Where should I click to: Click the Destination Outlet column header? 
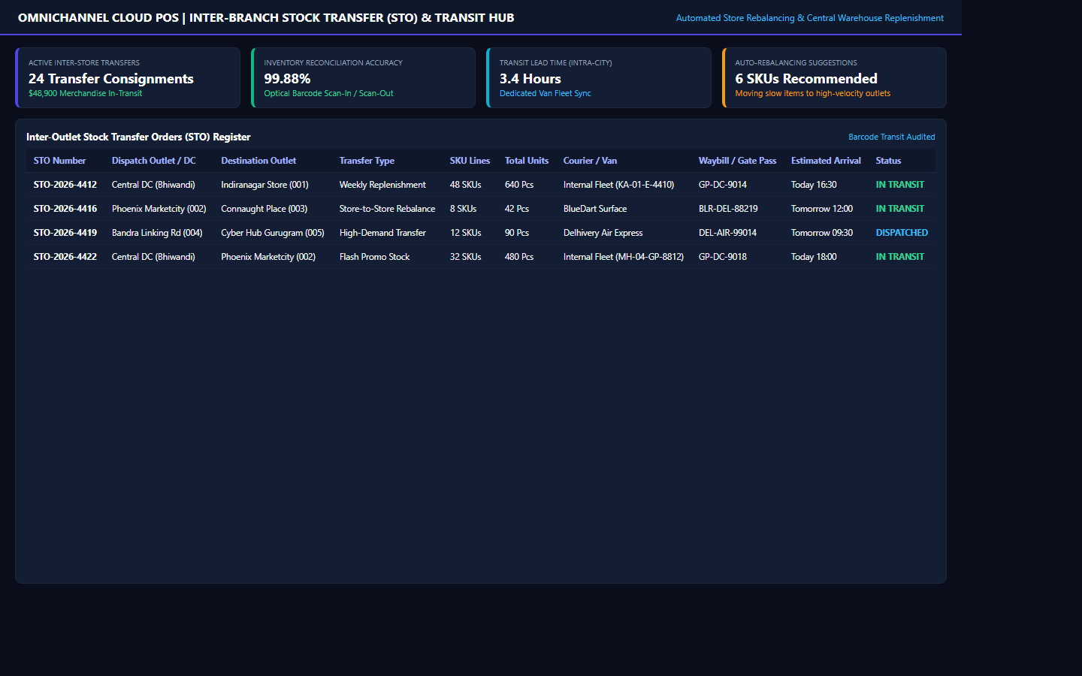pos(258,161)
